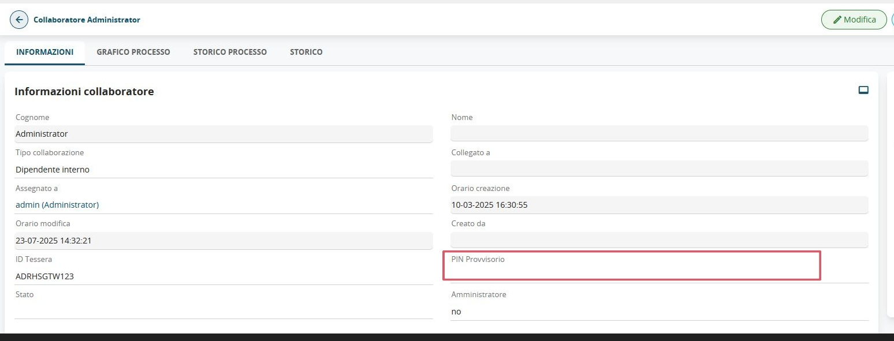Click the Orario creazione date field
The height and width of the screenshot is (341, 894).
[659, 205]
